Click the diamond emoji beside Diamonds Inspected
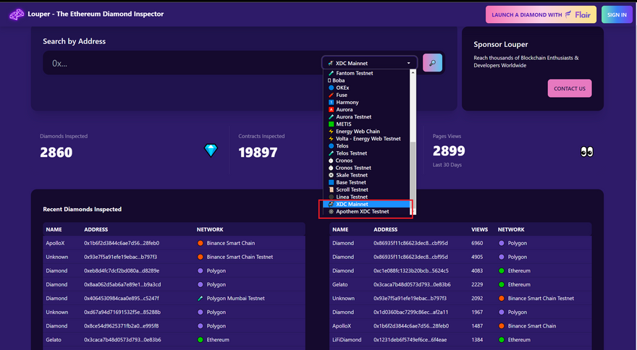The height and width of the screenshot is (350, 637). [211, 151]
